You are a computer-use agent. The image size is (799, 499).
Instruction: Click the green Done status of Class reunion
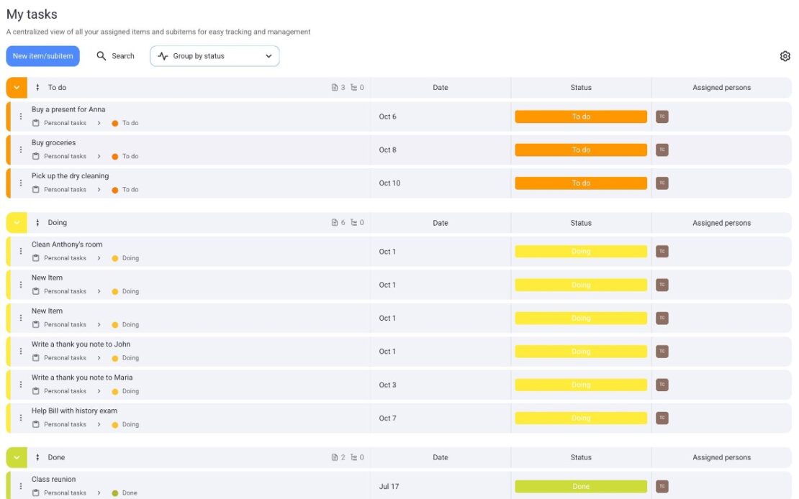[x=580, y=487]
